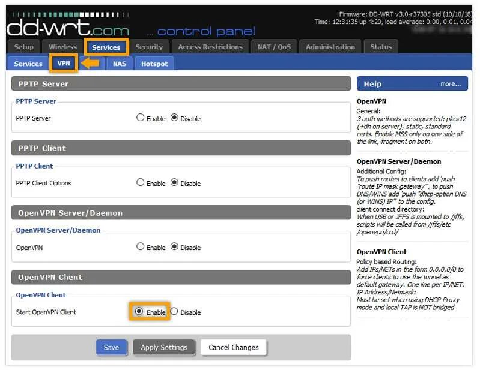View the Status tab
Image resolution: width=480 pixels, height=370 pixels.
pos(381,47)
